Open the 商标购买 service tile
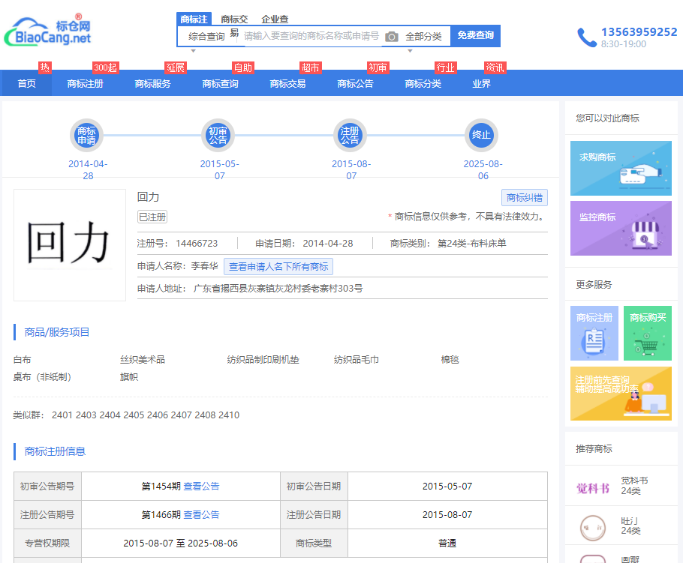This screenshot has width=683, height=563. 648,334
